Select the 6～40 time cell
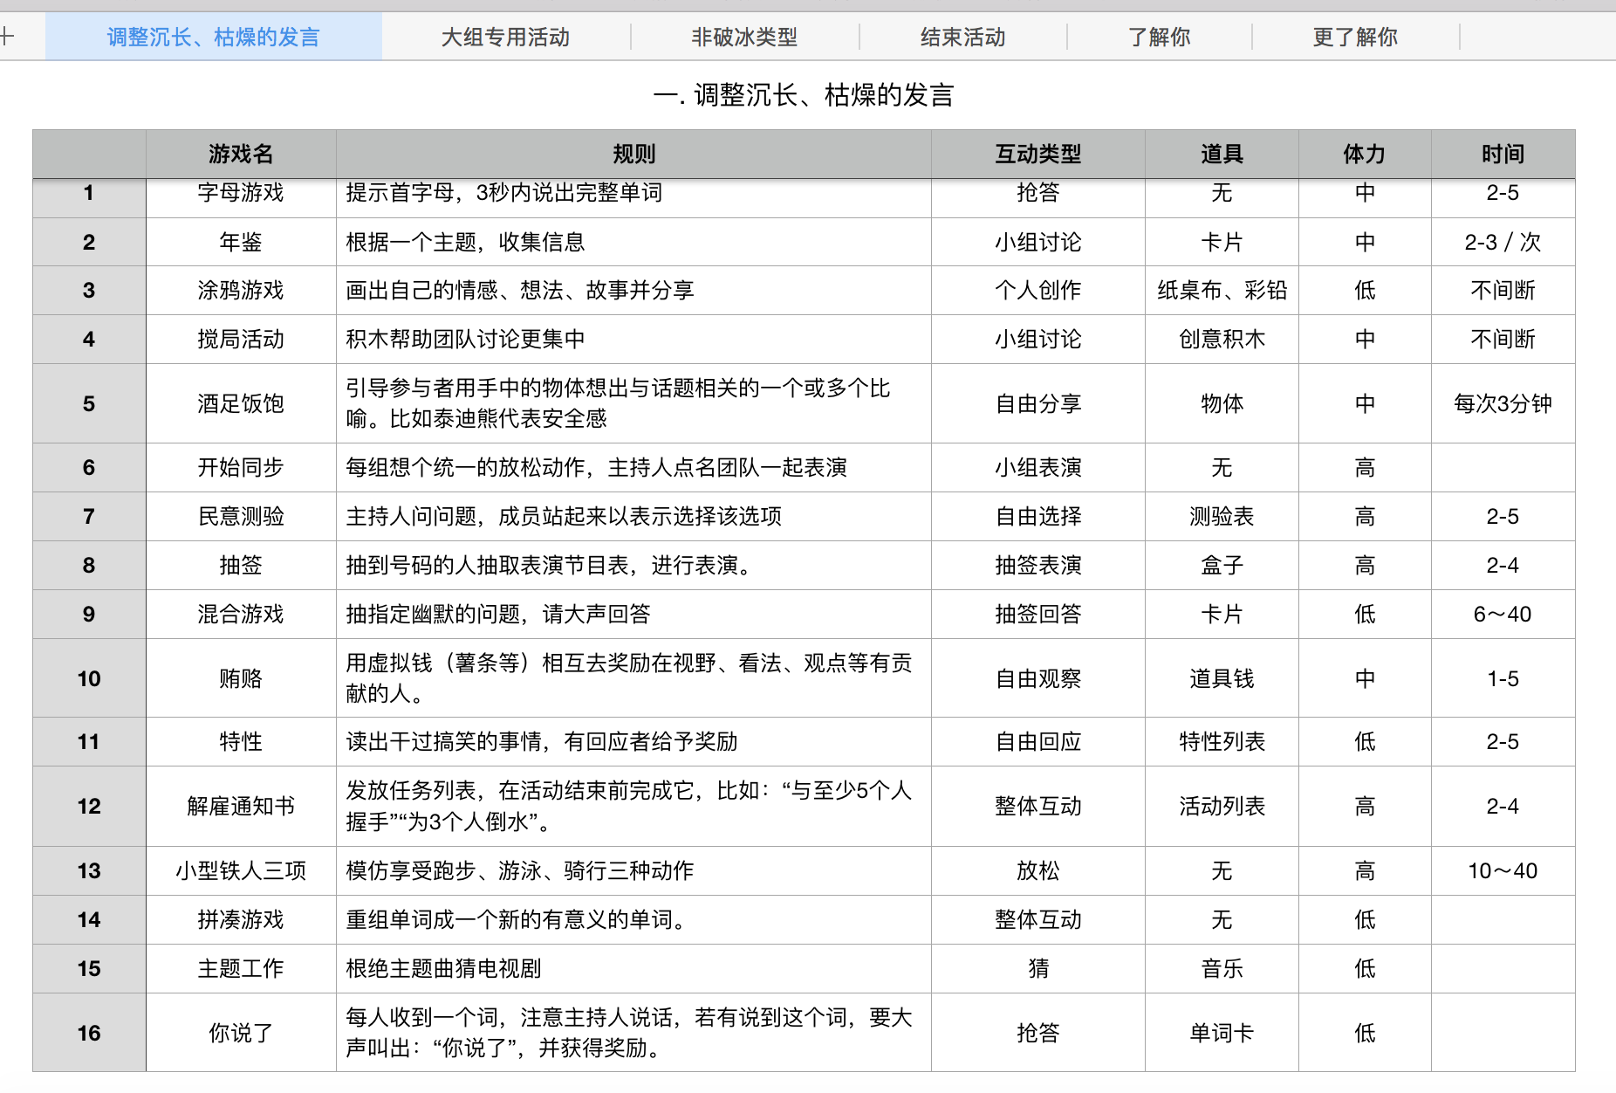 click(x=1503, y=614)
